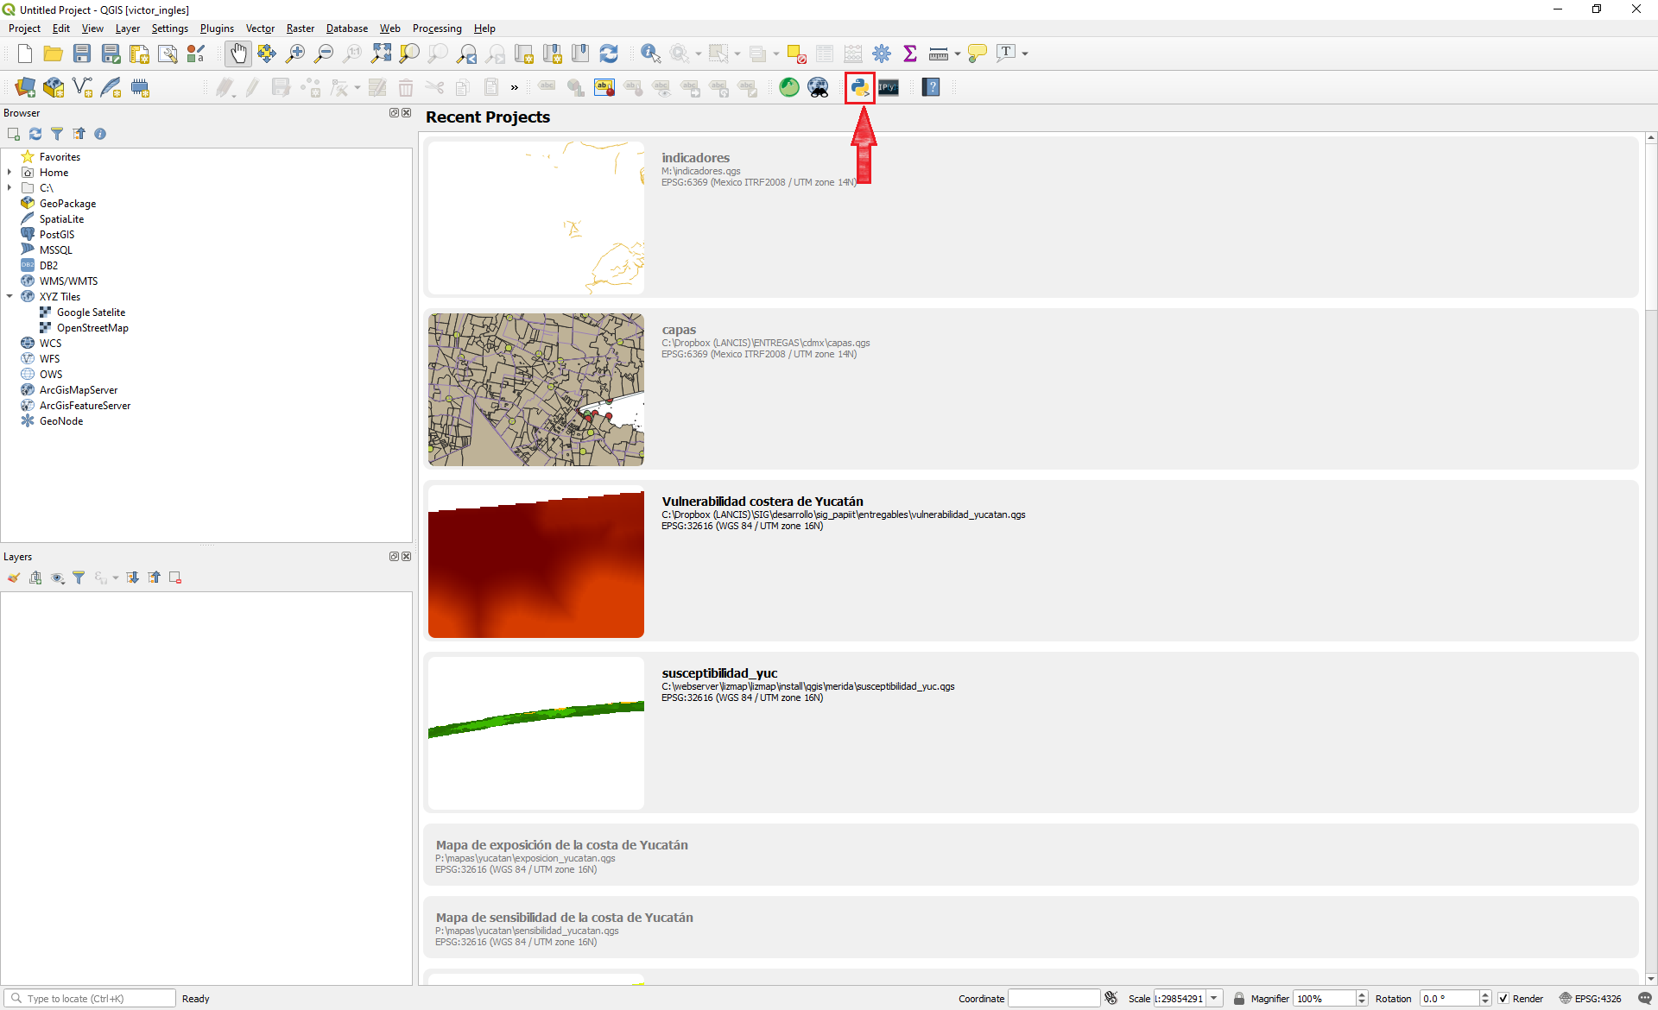
Task: Open the Python Console icon
Action: pyautogui.click(x=859, y=87)
